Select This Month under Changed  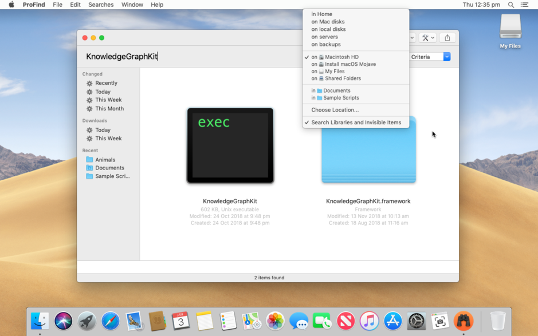pyautogui.click(x=109, y=108)
